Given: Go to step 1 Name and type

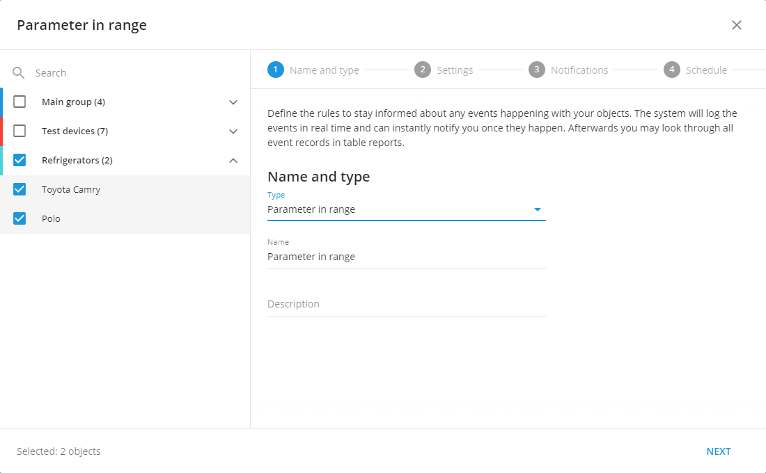Looking at the screenshot, I should [313, 70].
